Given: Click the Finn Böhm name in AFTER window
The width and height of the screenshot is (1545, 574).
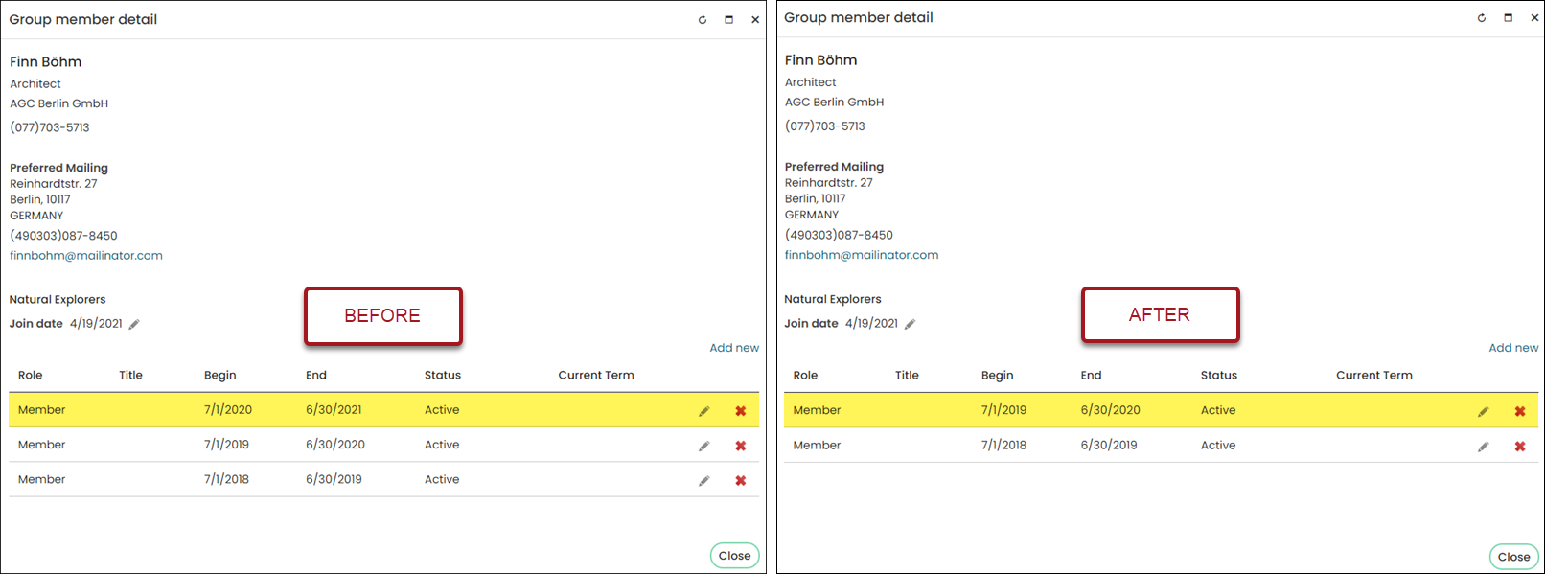Looking at the screenshot, I should [821, 60].
